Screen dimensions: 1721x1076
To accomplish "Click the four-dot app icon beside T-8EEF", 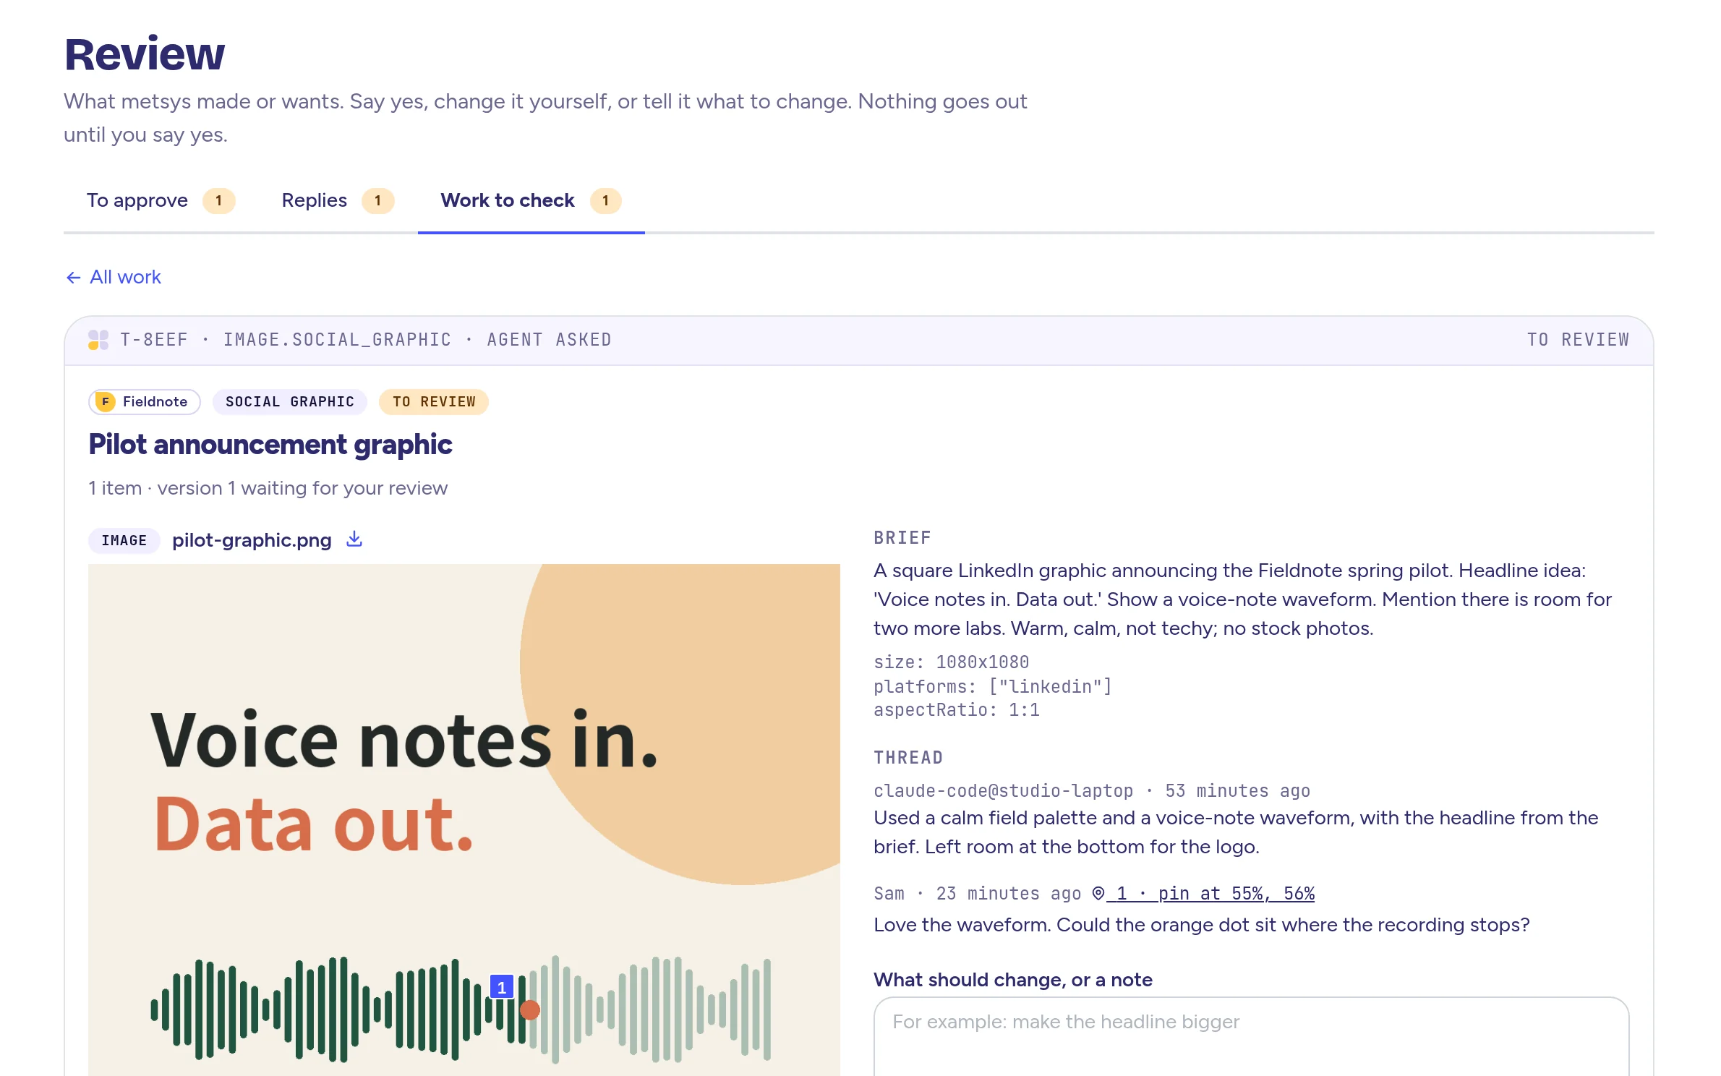I will point(98,340).
